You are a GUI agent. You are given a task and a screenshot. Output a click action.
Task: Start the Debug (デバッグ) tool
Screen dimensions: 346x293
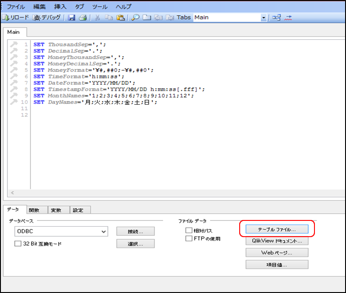pyautogui.click(x=46, y=17)
